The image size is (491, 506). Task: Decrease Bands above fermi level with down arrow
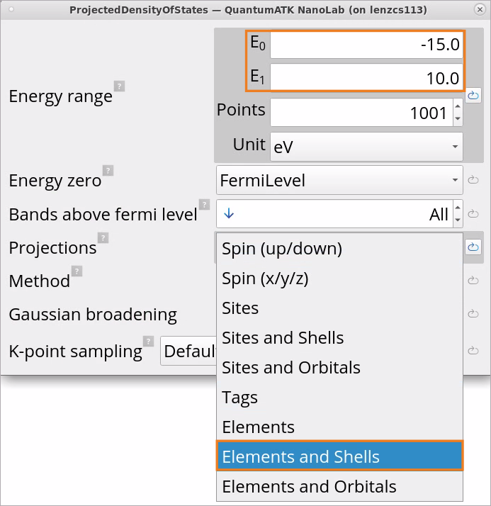pos(458,220)
